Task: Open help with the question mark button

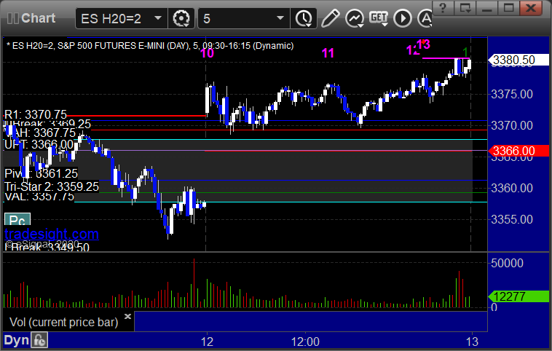Action: (x=443, y=7)
